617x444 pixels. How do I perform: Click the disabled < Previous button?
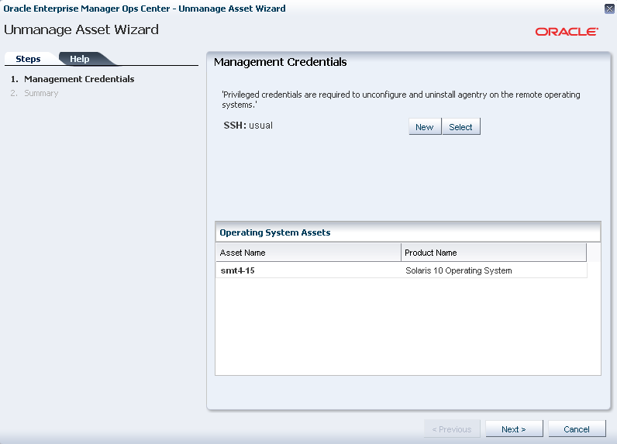click(x=452, y=429)
